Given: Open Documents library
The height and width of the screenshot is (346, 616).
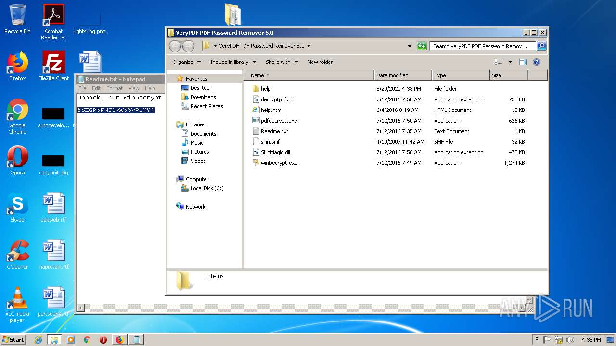Looking at the screenshot, I should coord(199,134).
